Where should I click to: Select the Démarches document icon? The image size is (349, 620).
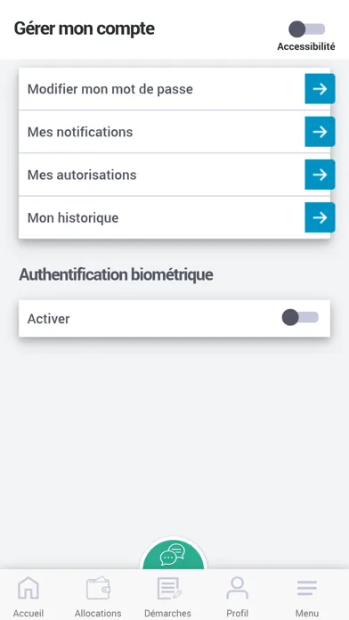point(169,588)
